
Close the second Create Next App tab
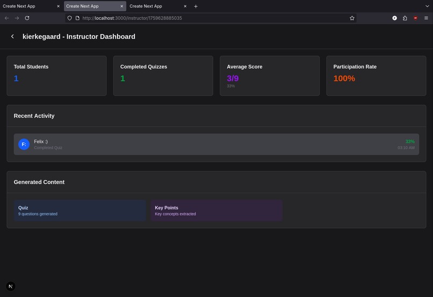122,6
